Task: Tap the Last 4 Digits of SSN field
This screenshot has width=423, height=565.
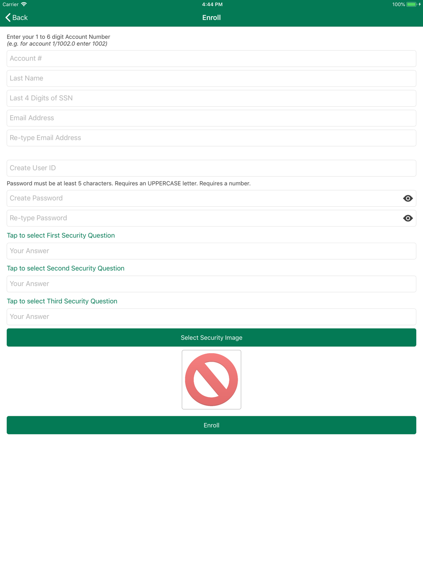Action: [x=211, y=98]
